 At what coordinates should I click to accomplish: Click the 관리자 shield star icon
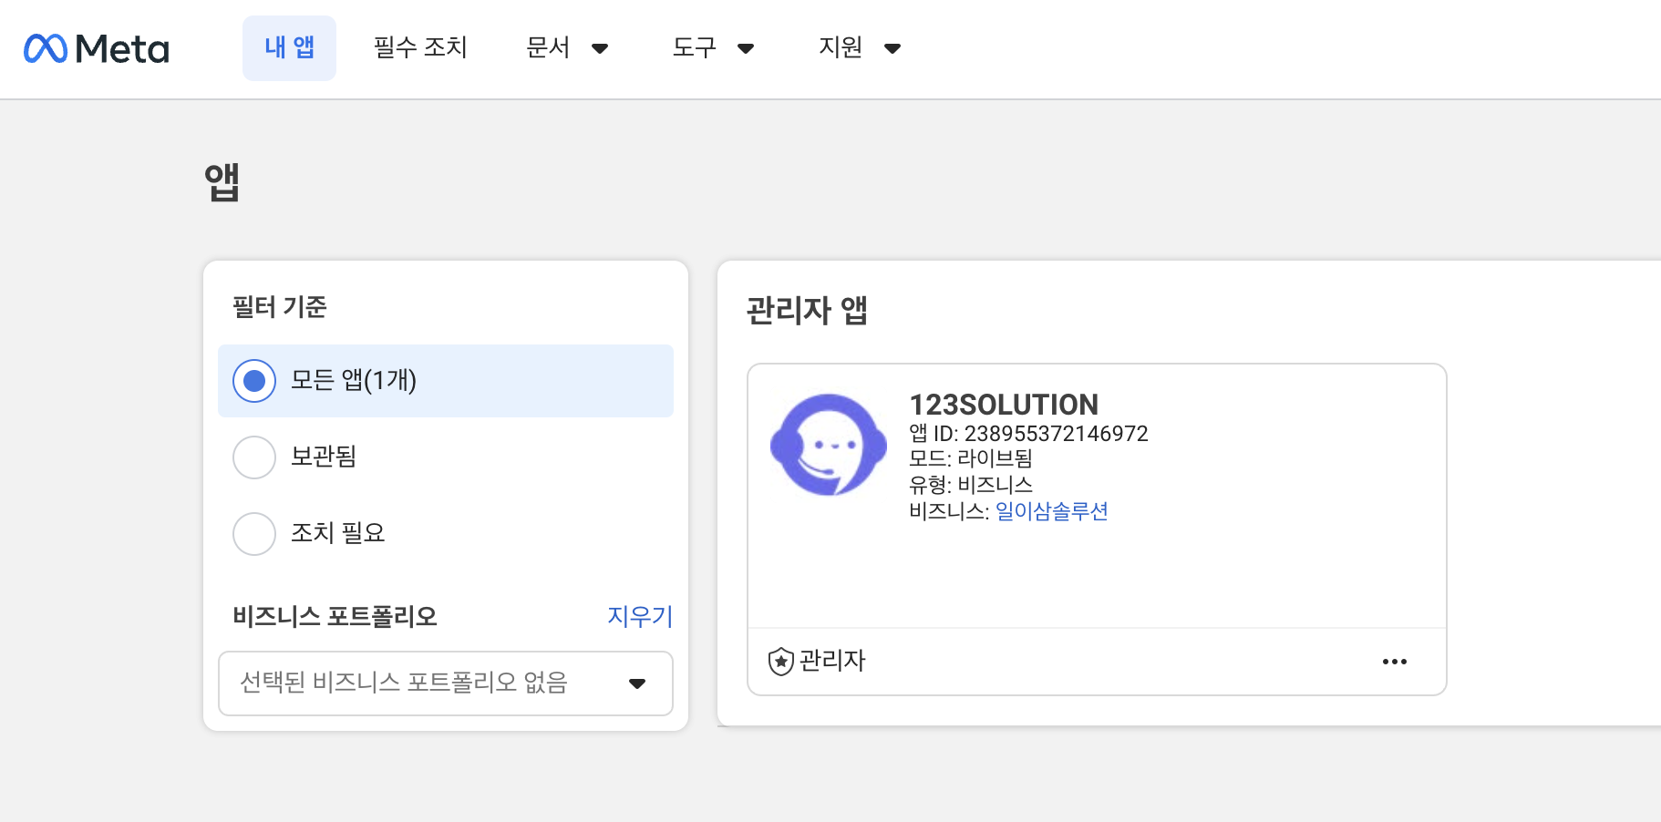[x=780, y=662]
